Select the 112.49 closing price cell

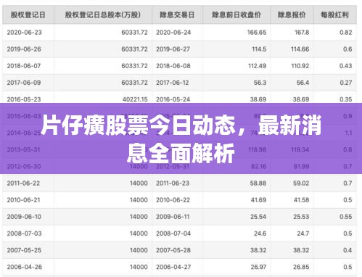(x=258, y=66)
